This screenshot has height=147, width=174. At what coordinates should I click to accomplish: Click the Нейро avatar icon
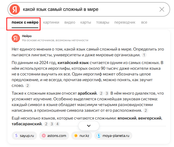pyautogui.click(x=16, y=38)
